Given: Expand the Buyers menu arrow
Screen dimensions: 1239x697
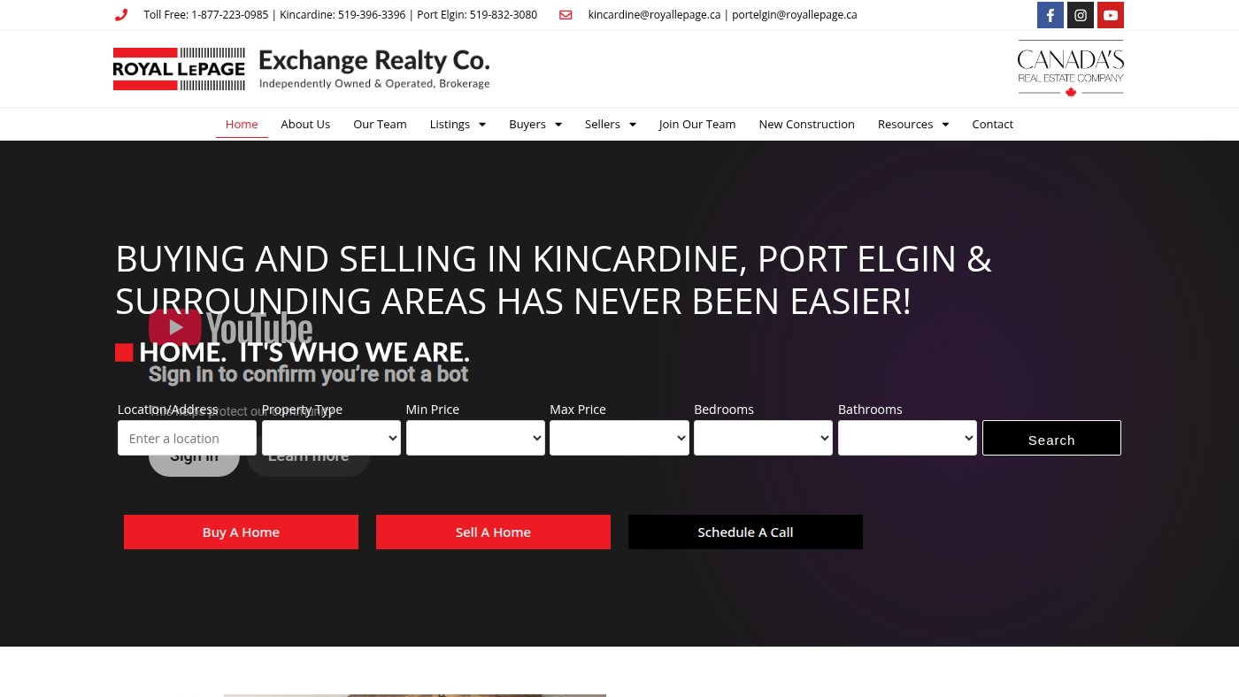Looking at the screenshot, I should click(x=558, y=125).
